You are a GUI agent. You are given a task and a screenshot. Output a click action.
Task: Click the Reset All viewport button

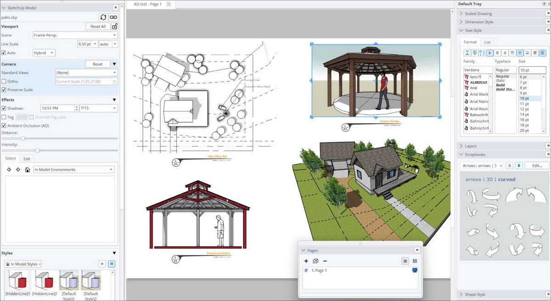pyautogui.click(x=98, y=26)
